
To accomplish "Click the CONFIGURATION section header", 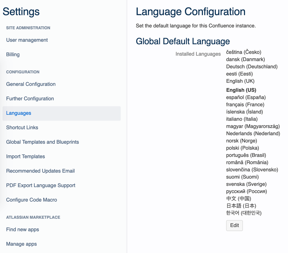I will [x=23, y=72].
